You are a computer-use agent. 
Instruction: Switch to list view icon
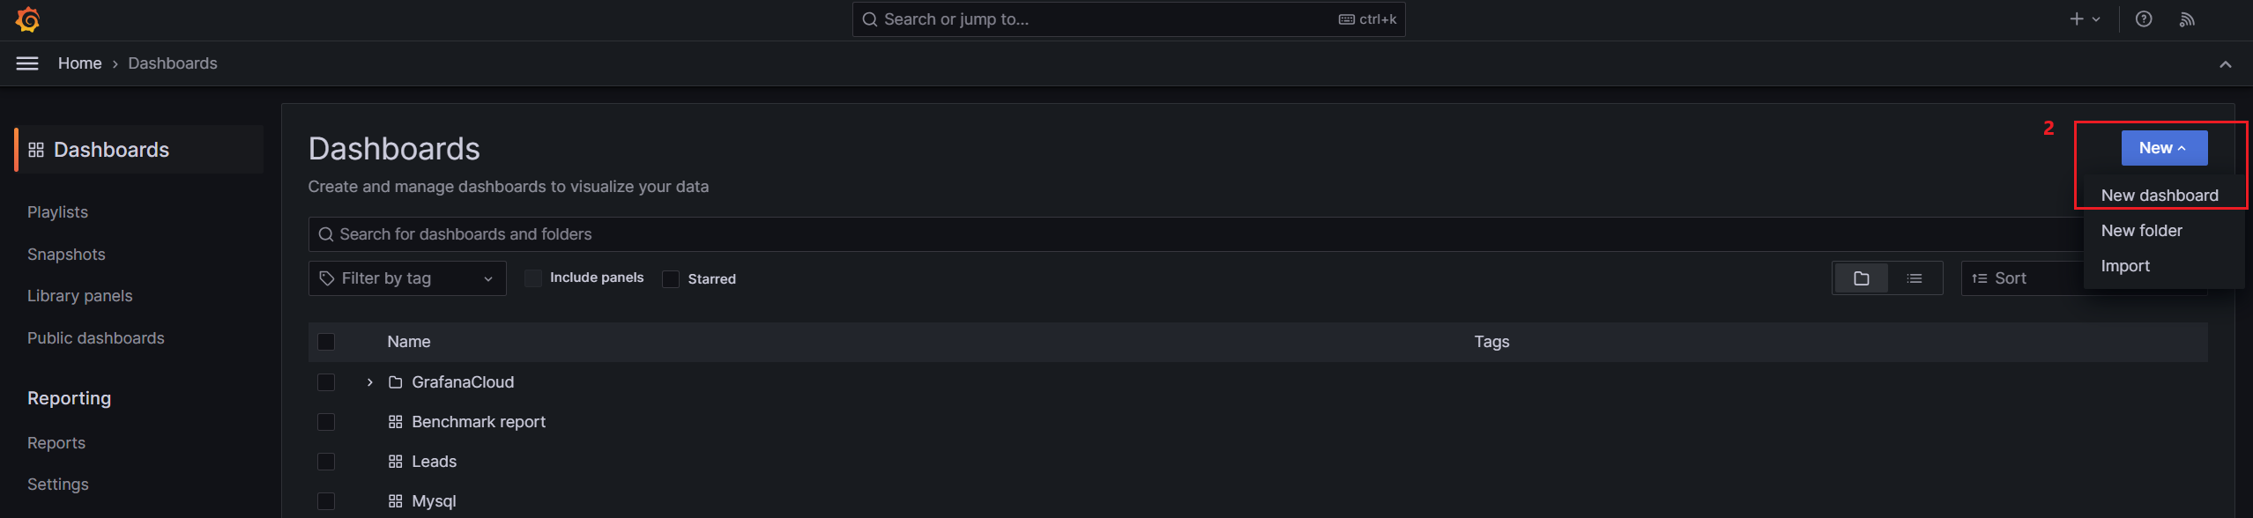point(1914,278)
